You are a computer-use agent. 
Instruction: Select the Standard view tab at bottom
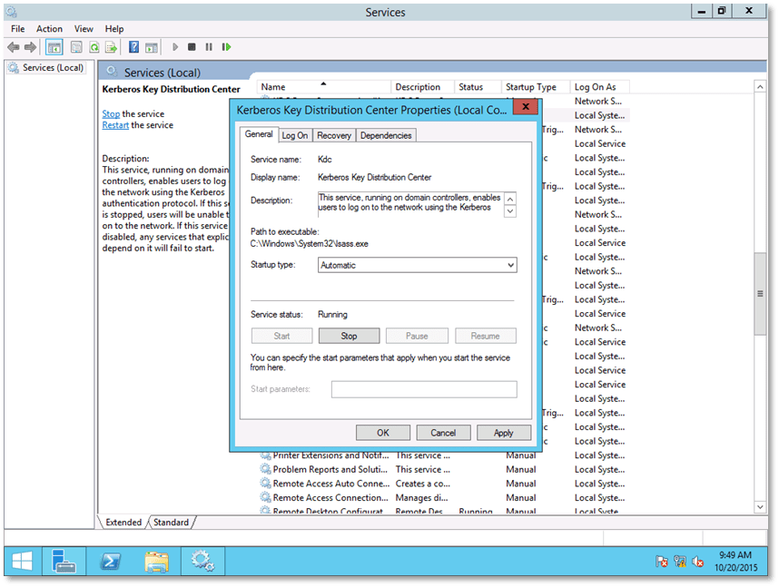coord(171,523)
